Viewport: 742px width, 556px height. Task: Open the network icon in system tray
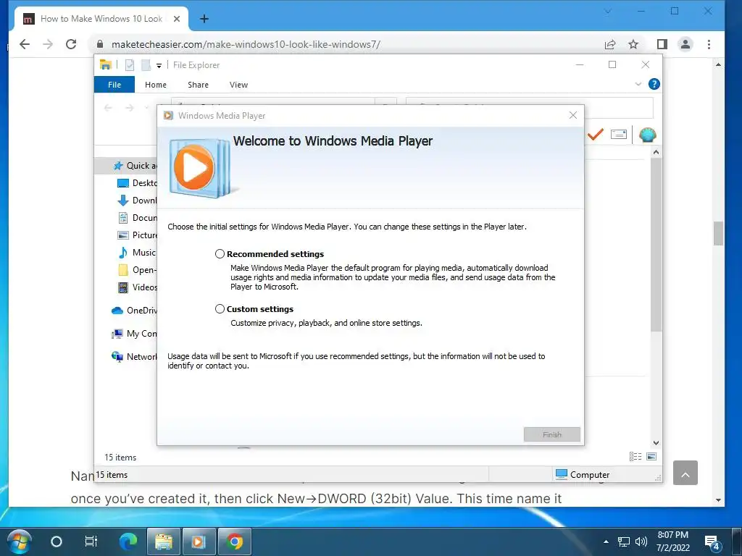[x=624, y=542]
